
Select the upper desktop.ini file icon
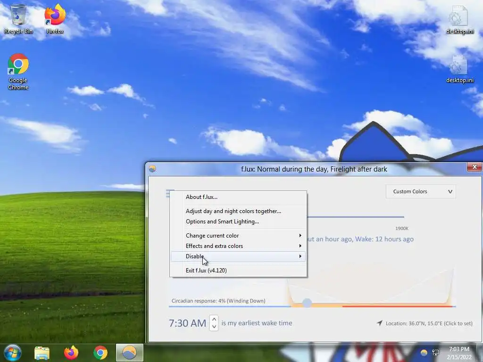point(459,19)
